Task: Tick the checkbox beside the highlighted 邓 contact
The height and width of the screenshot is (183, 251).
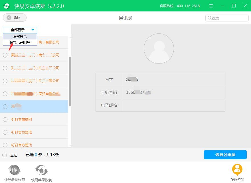Action: pos(5,107)
